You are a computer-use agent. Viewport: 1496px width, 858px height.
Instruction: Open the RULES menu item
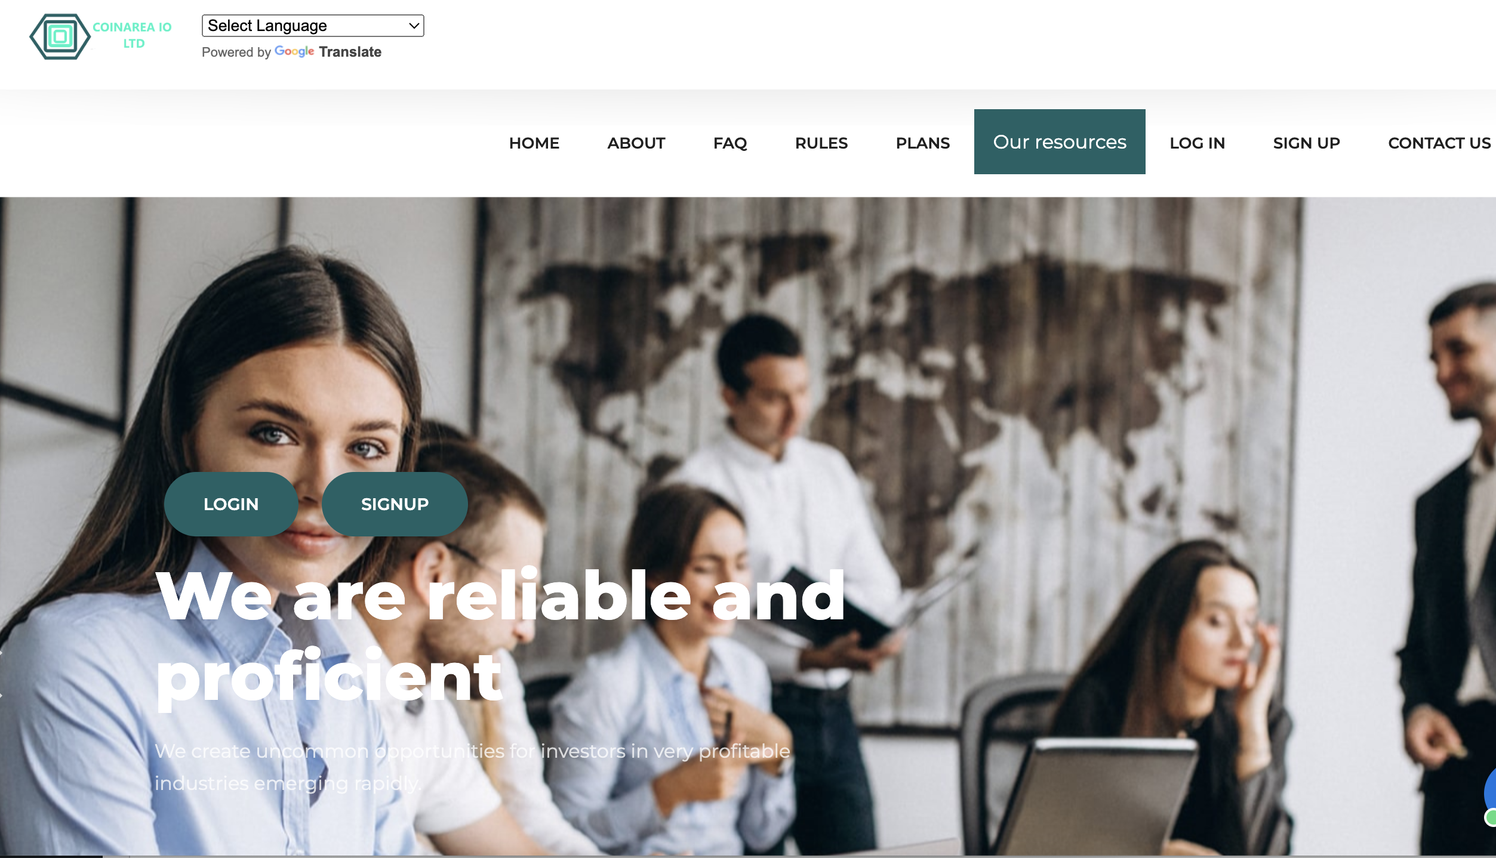pyautogui.click(x=821, y=143)
